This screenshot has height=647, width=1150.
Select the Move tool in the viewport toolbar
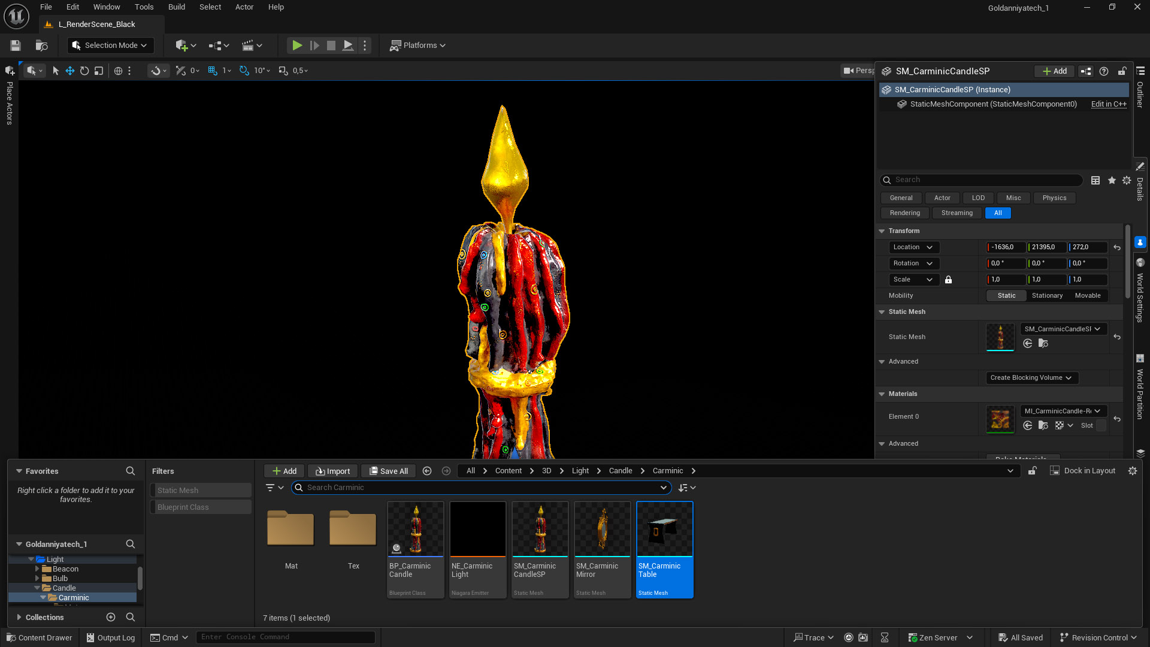click(x=69, y=71)
